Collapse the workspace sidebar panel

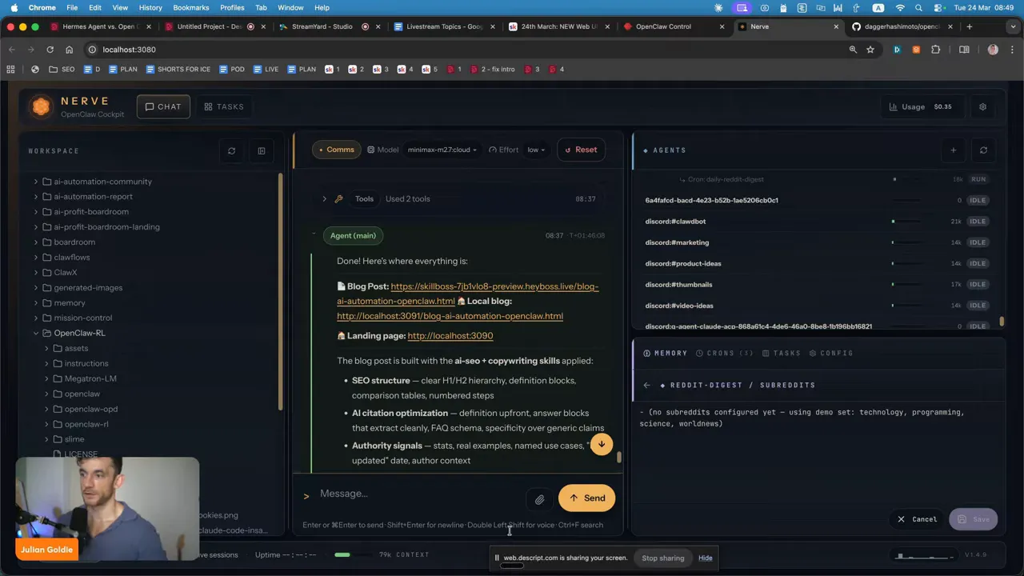pyautogui.click(x=261, y=150)
